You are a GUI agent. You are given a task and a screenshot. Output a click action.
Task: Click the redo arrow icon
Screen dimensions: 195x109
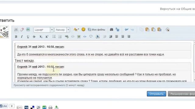point(132,30)
